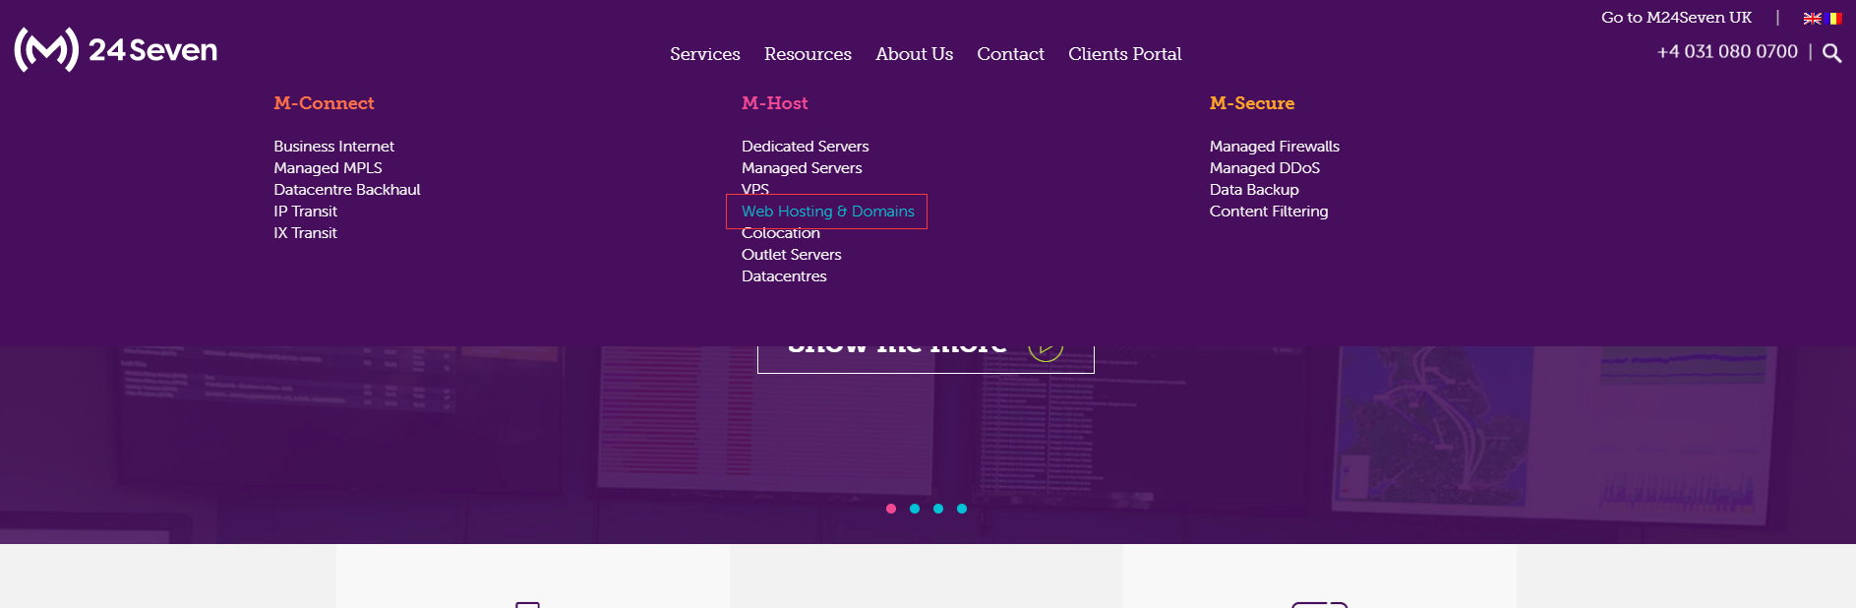Image resolution: width=1856 pixels, height=608 pixels.
Task: Open the Clients Portal
Action: (1125, 54)
